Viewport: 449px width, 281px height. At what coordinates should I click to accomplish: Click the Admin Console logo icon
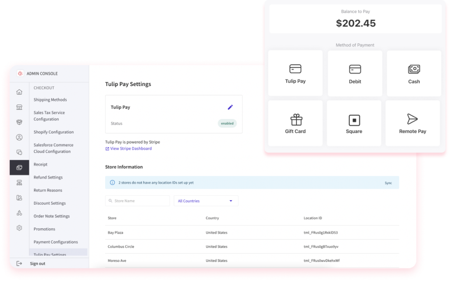(x=20, y=73)
